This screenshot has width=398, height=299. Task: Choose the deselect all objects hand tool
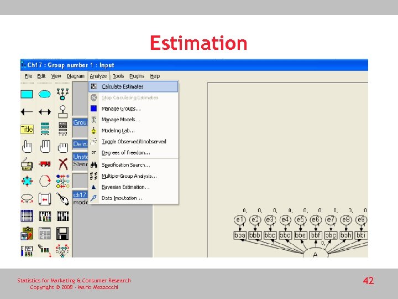tap(62, 147)
